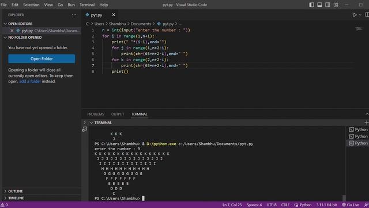The height and width of the screenshot is (208, 369).
Task: Select the pyt.py editor tab
Action: tap(96, 15)
